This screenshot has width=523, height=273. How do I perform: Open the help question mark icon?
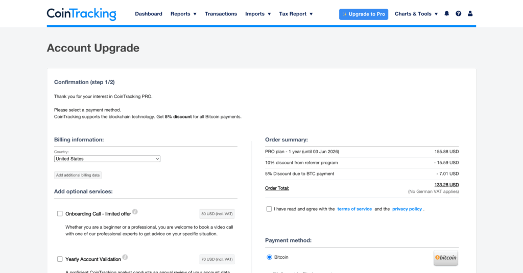tap(458, 14)
